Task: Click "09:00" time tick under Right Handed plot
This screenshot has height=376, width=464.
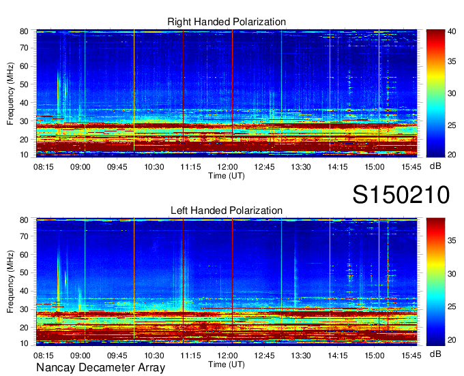Action: tap(81, 167)
